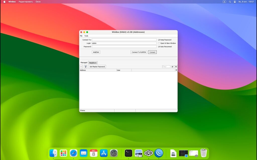The height and width of the screenshot is (160, 257).
Task: Open the Окно menu
Action: pyautogui.click(x=38, y=2)
